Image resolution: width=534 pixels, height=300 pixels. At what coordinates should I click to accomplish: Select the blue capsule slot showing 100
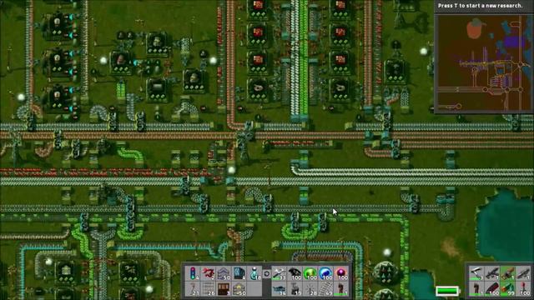(326, 273)
